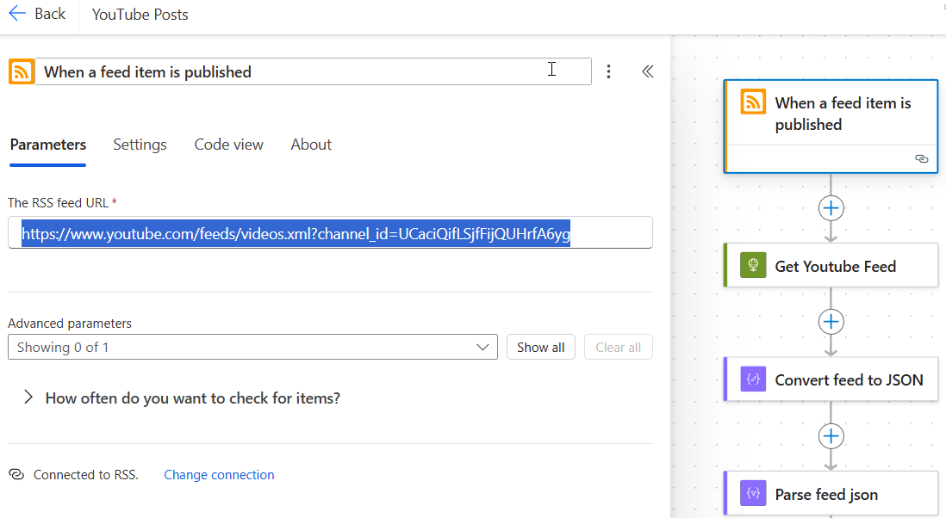This screenshot has width=946, height=518.
Task: Click the trigger name title field
Action: point(313,71)
